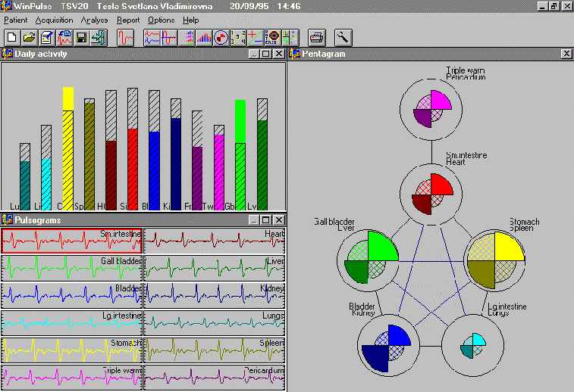Click the edit notes pencil icon
The width and height of the screenshot is (574, 392).
click(47, 37)
